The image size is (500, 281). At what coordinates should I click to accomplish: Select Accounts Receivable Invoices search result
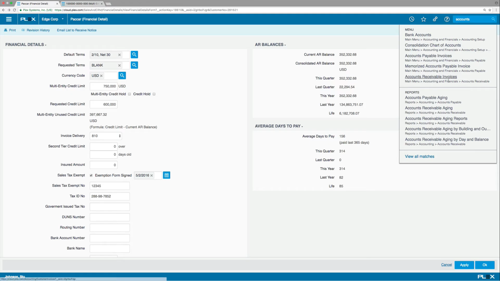click(x=431, y=77)
